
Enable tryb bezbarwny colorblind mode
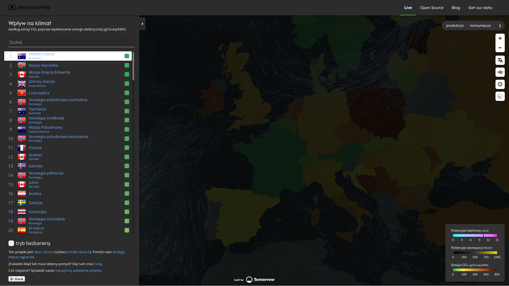point(11,243)
